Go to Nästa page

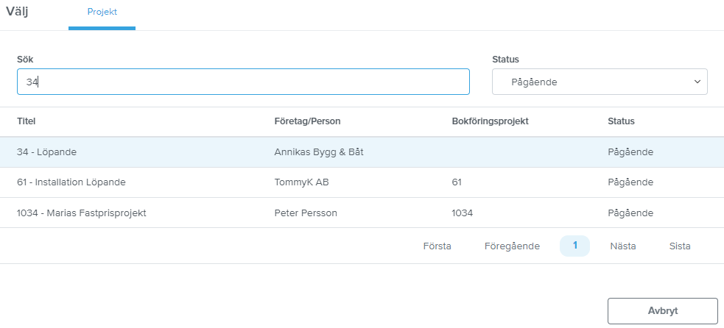point(623,246)
